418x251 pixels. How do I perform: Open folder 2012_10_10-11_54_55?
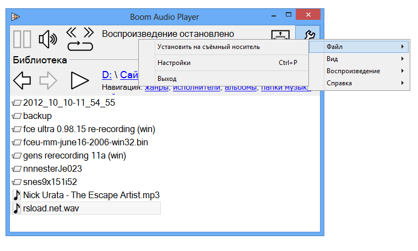pos(69,102)
